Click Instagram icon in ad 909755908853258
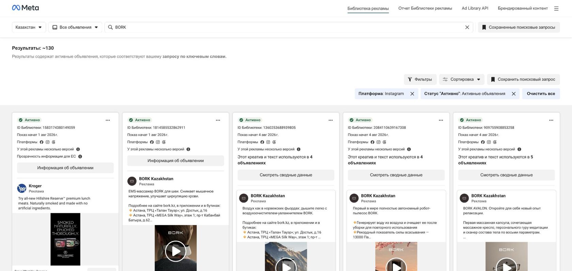 coord(489,142)
